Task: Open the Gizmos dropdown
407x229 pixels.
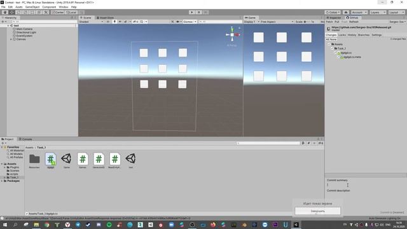Action: point(190,22)
